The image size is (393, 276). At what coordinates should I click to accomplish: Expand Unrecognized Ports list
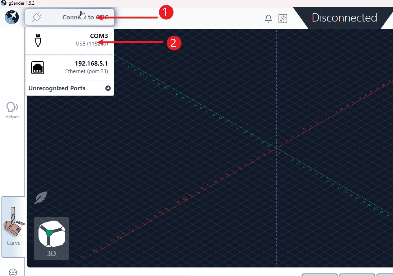coord(57,88)
